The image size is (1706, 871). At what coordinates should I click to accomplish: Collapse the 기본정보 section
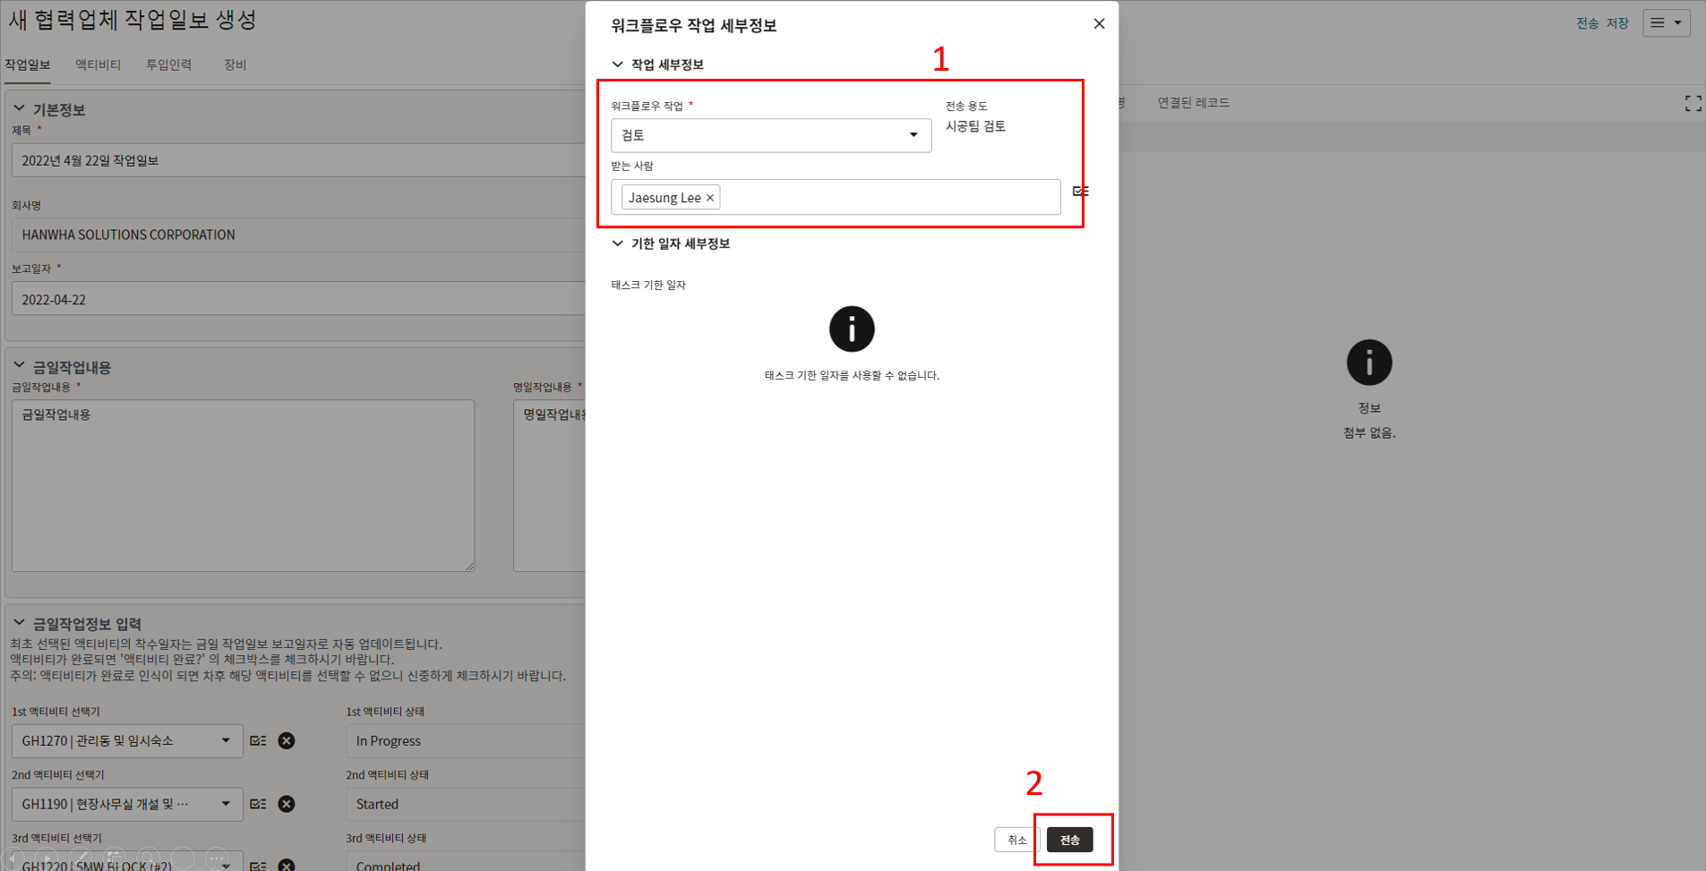(x=19, y=109)
